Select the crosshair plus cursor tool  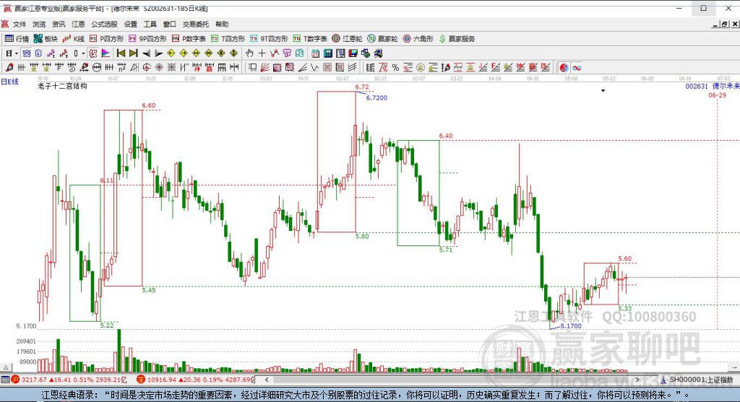click(x=262, y=53)
